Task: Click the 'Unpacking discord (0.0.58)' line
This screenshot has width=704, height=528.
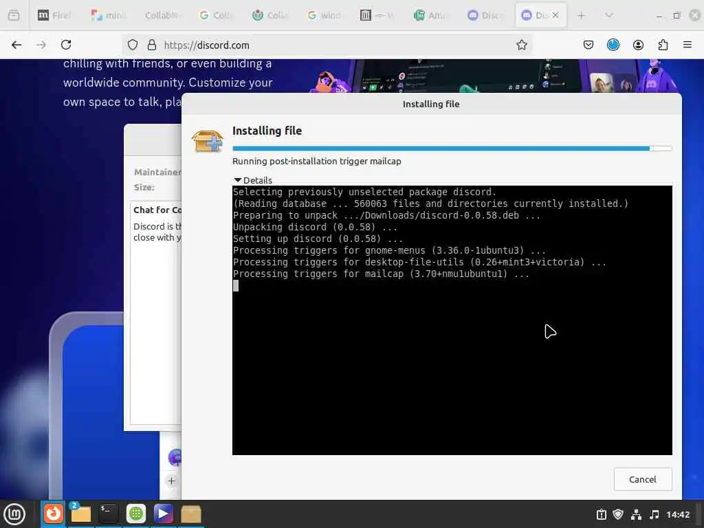Action: point(315,227)
